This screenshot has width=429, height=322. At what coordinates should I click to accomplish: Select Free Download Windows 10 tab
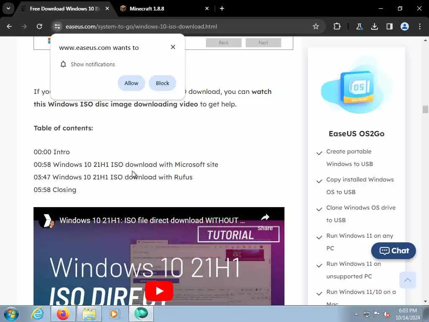point(65,9)
